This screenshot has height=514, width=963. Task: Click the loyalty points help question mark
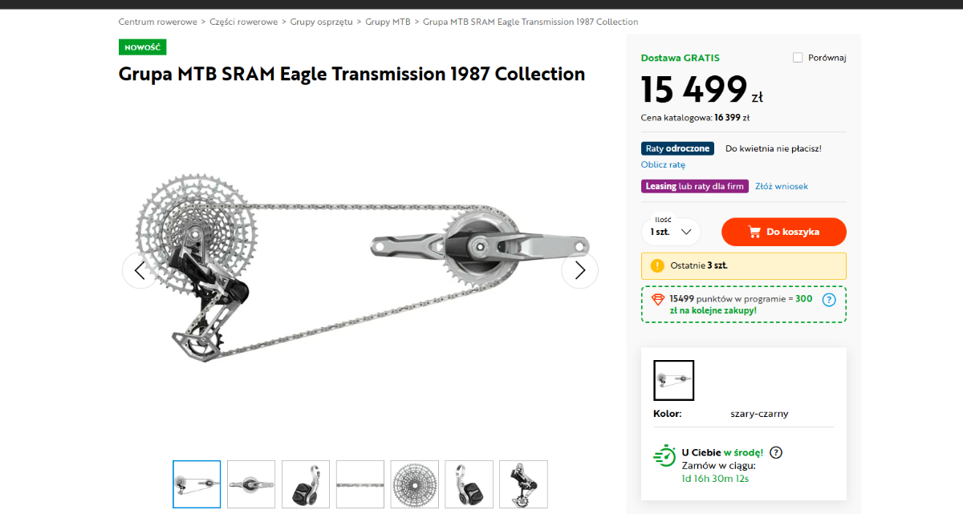pos(829,300)
